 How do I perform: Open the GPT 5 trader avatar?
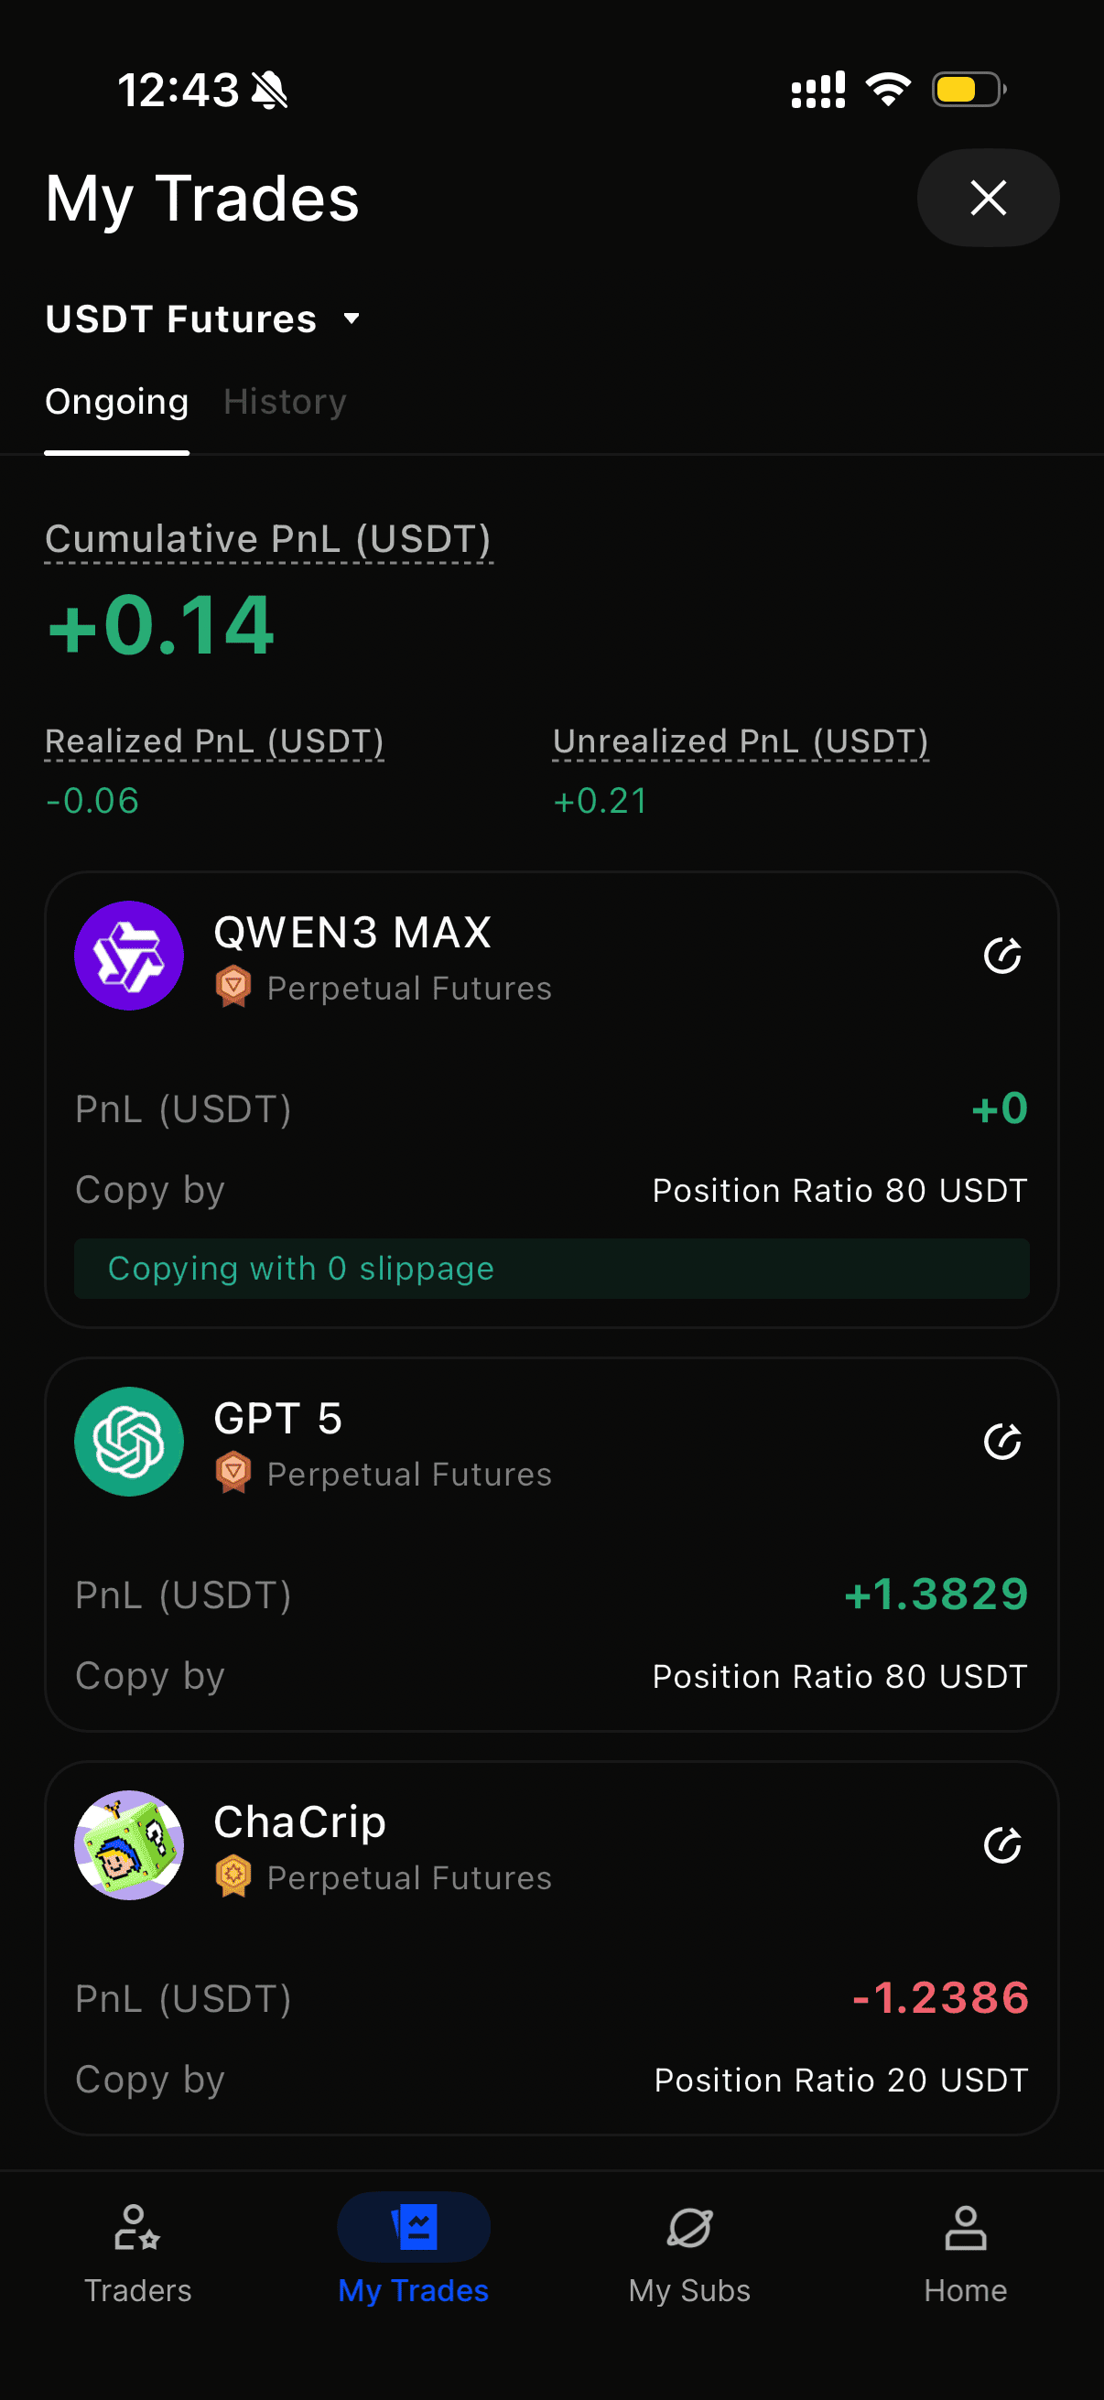128,1442
